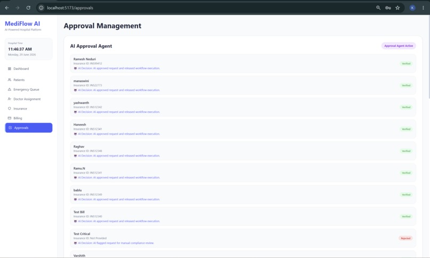Select the Test Bill name
The height and width of the screenshot is (258, 430).
pyautogui.click(x=79, y=212)
